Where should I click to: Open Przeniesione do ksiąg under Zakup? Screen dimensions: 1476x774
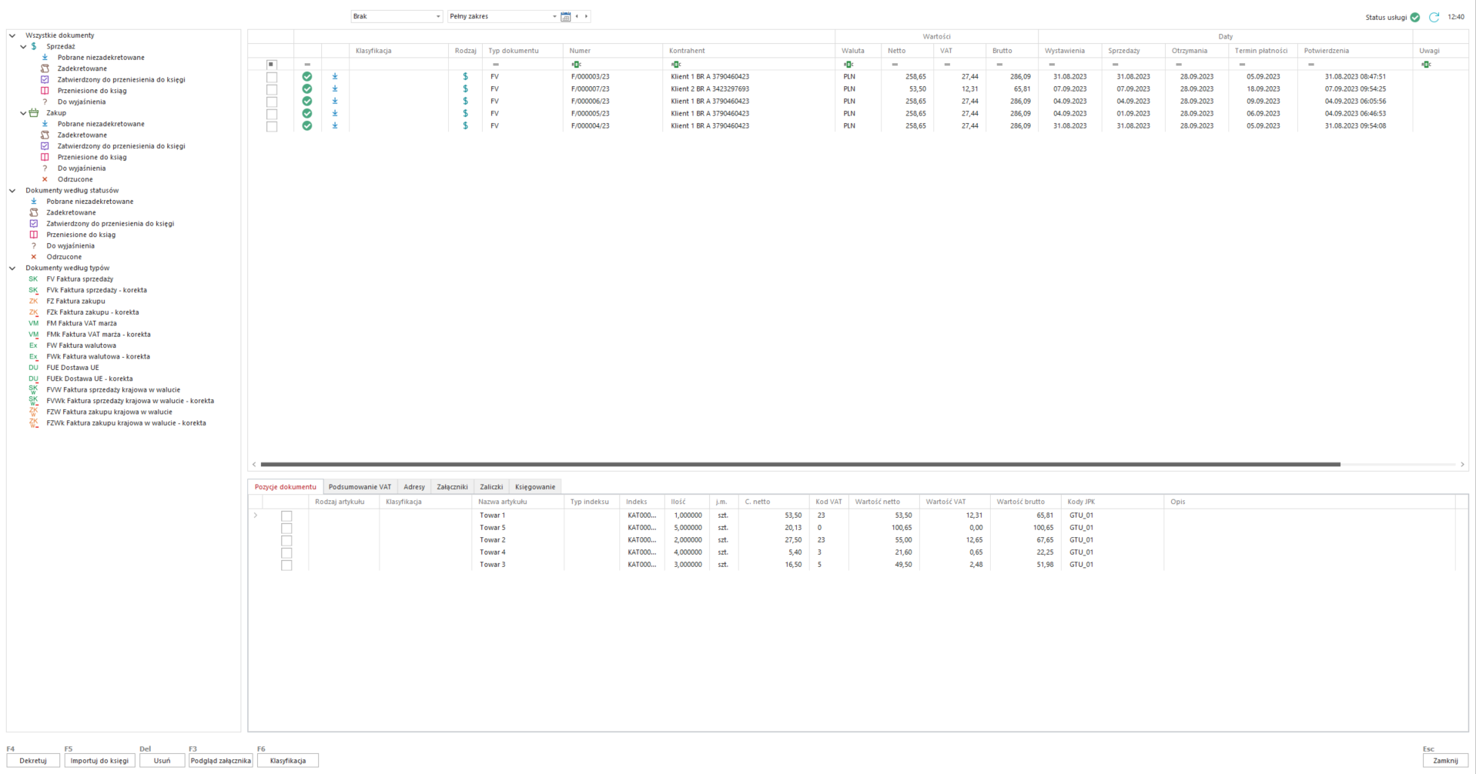click(x=92, y=157)
